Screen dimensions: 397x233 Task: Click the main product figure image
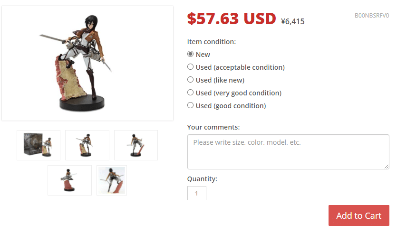tap(87, 63)
